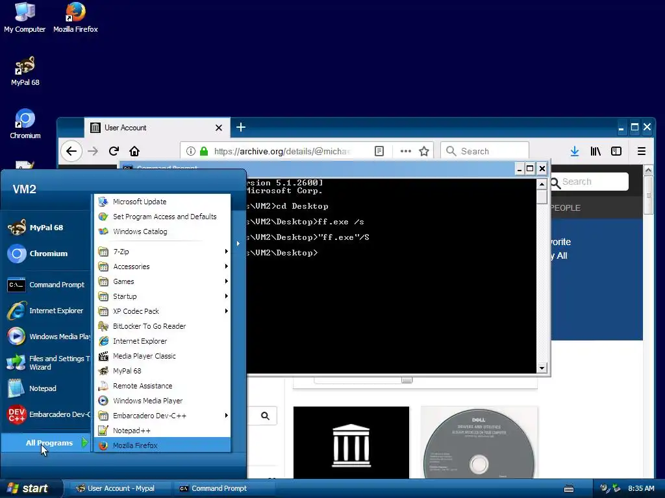The width and height of the screenshot is (665, 498).
Task: Click the magnifier search button on page
Action: coord(265,416)
